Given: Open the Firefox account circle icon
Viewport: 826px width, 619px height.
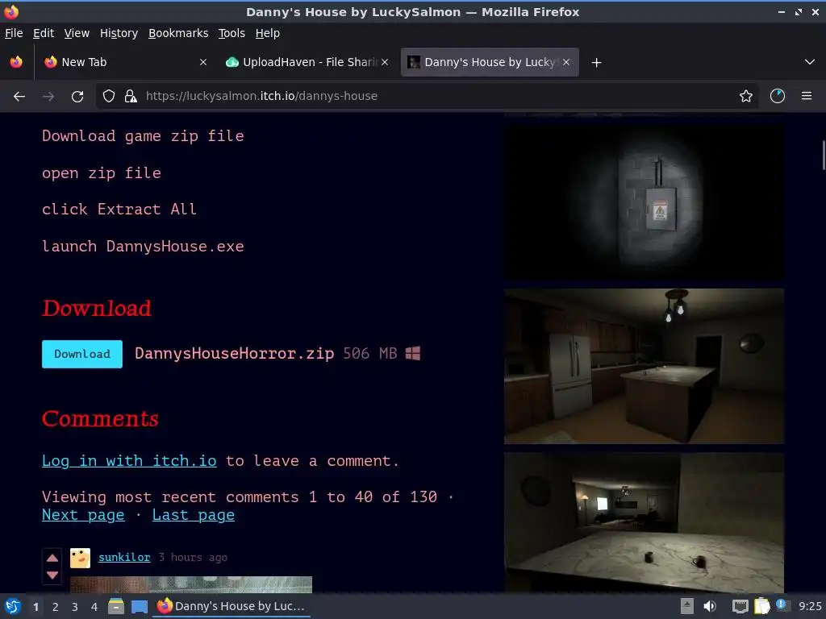Looking at the screenshot, I should click(778, 97).
